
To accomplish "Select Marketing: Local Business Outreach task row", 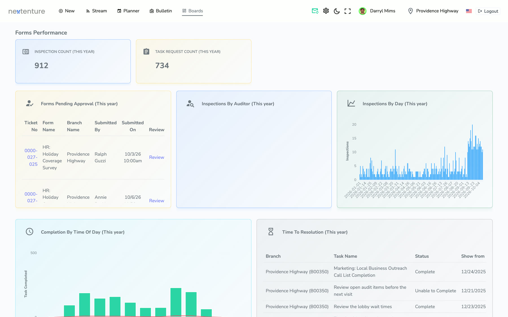I will click(375, 272).
